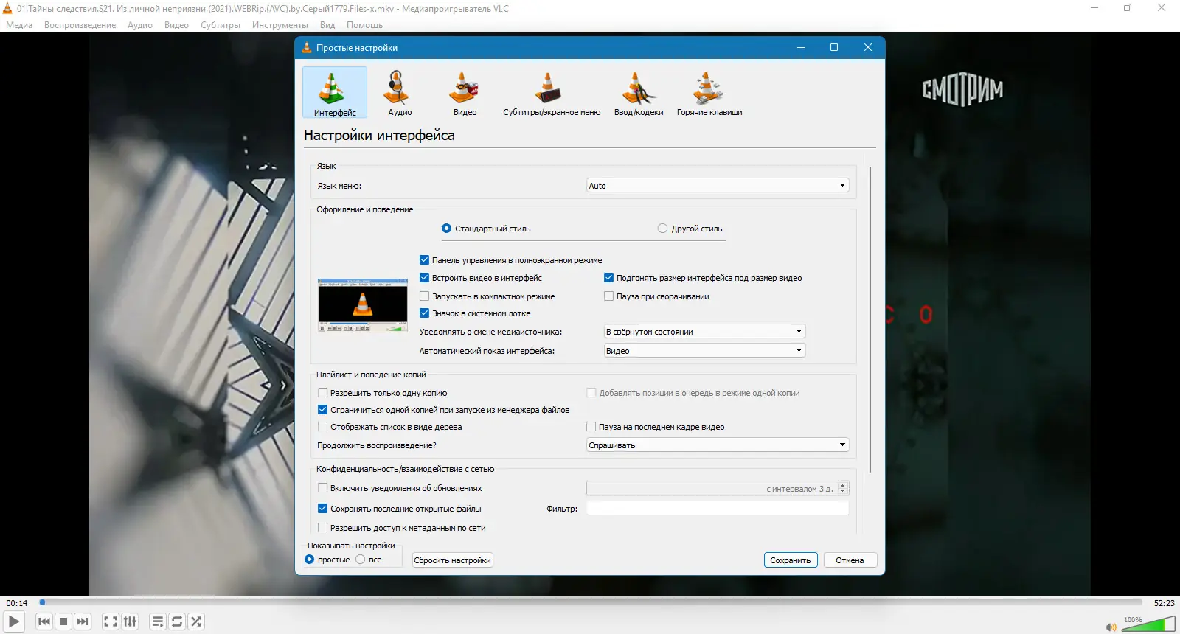Image resolution: width=1180 pixels, height=634 pixels.
Task: Open the Воспроизведение menu
Action: pos(80,25)
